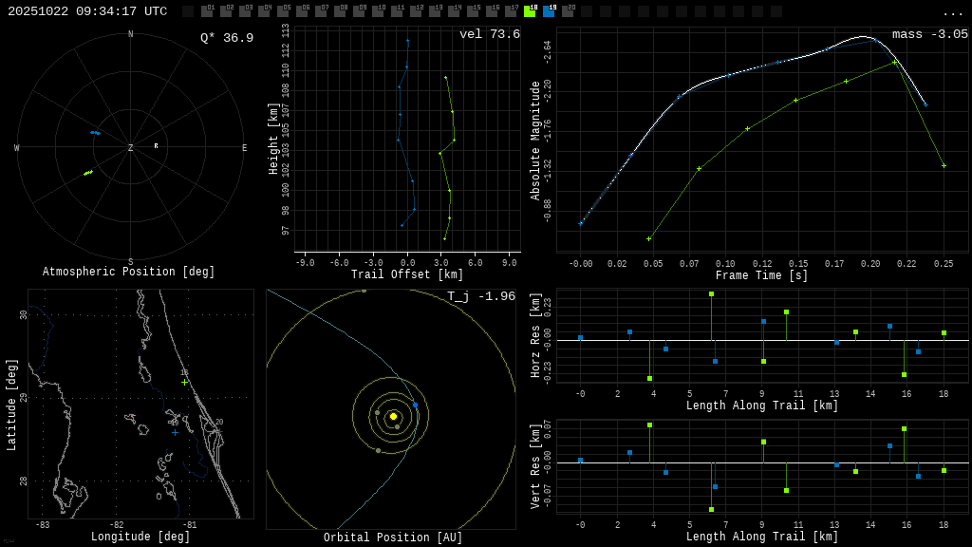The width and height of the screenshot is (972, 547).
Task: Click the mass -3.05 readout
Action: (x=930, y=34)
